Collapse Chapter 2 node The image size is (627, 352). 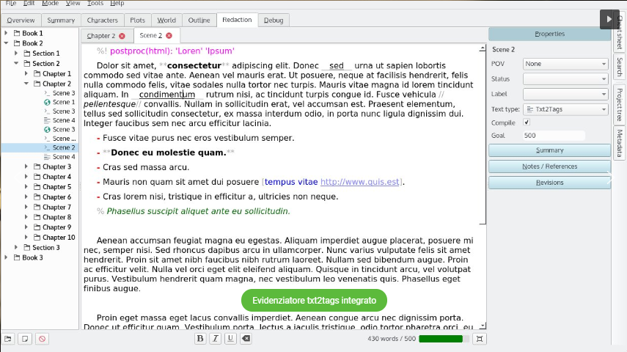[26, 84]
